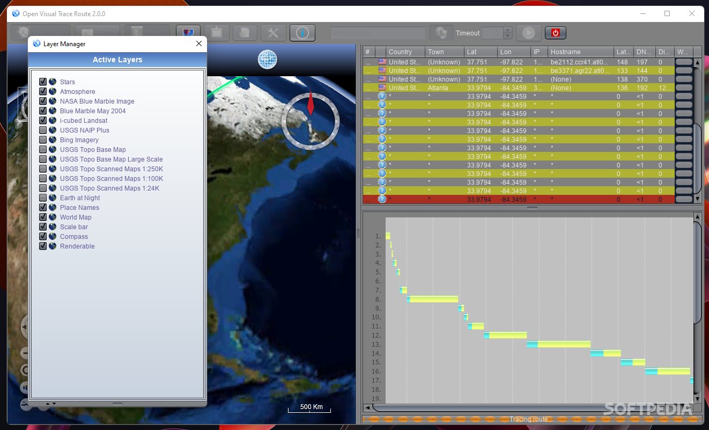Increase the Timeout value with the up arrow

(x=508, y=30)
